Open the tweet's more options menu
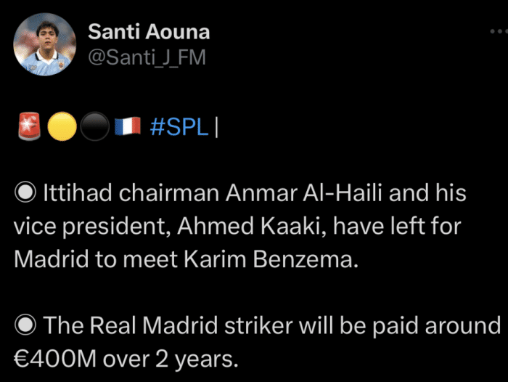Viewport: 508px width, 382px height. (497, 34)
